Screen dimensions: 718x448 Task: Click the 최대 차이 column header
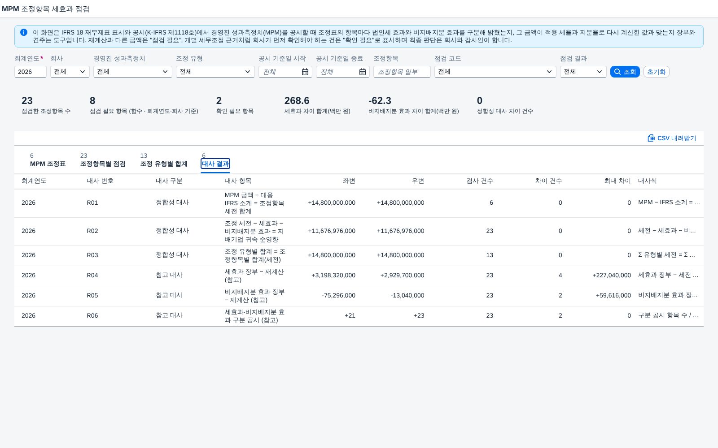(x=617, y=181)
